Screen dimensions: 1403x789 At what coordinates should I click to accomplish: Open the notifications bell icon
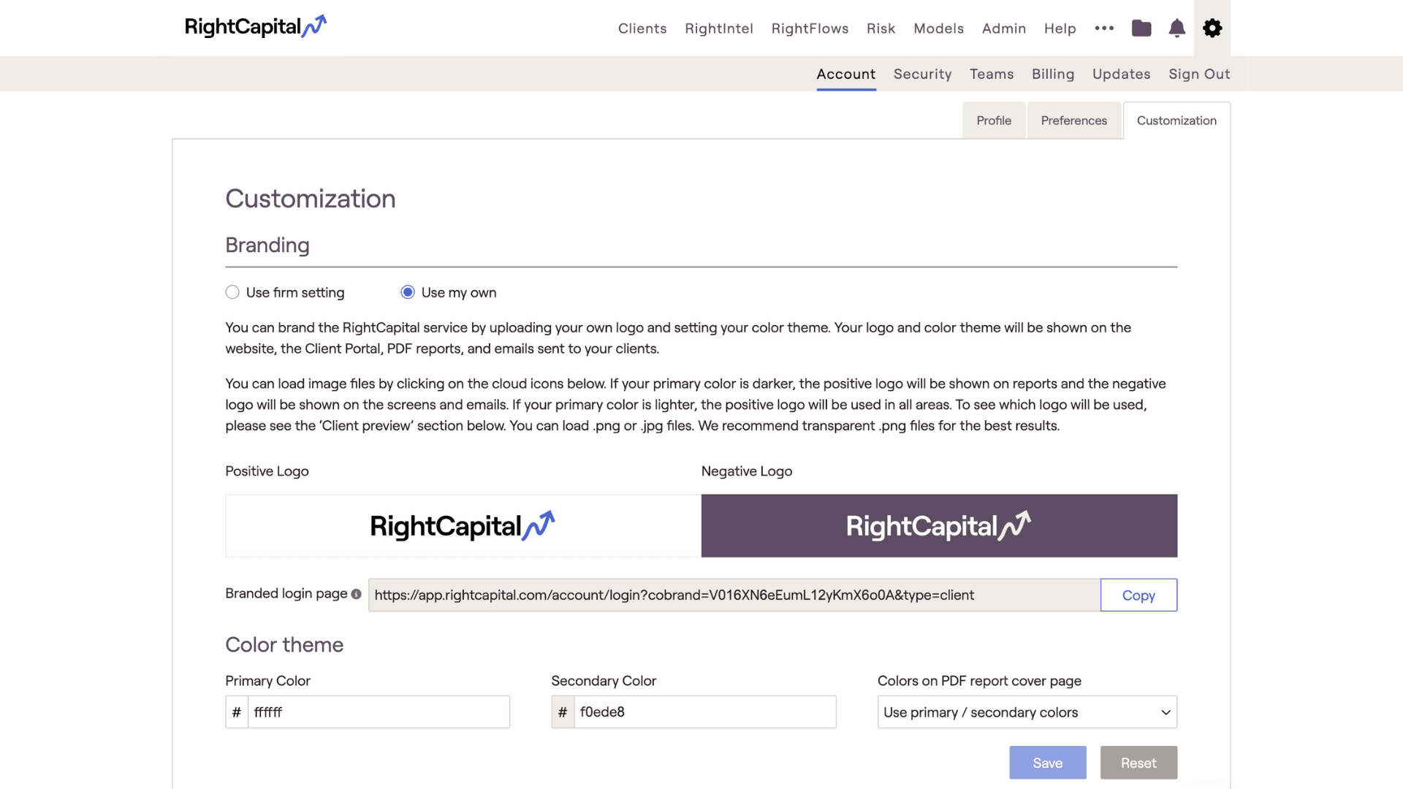(1176, 28)
